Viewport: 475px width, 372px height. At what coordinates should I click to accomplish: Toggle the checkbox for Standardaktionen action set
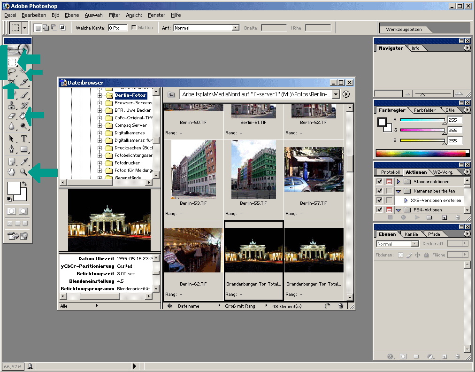tap(380, 182)
